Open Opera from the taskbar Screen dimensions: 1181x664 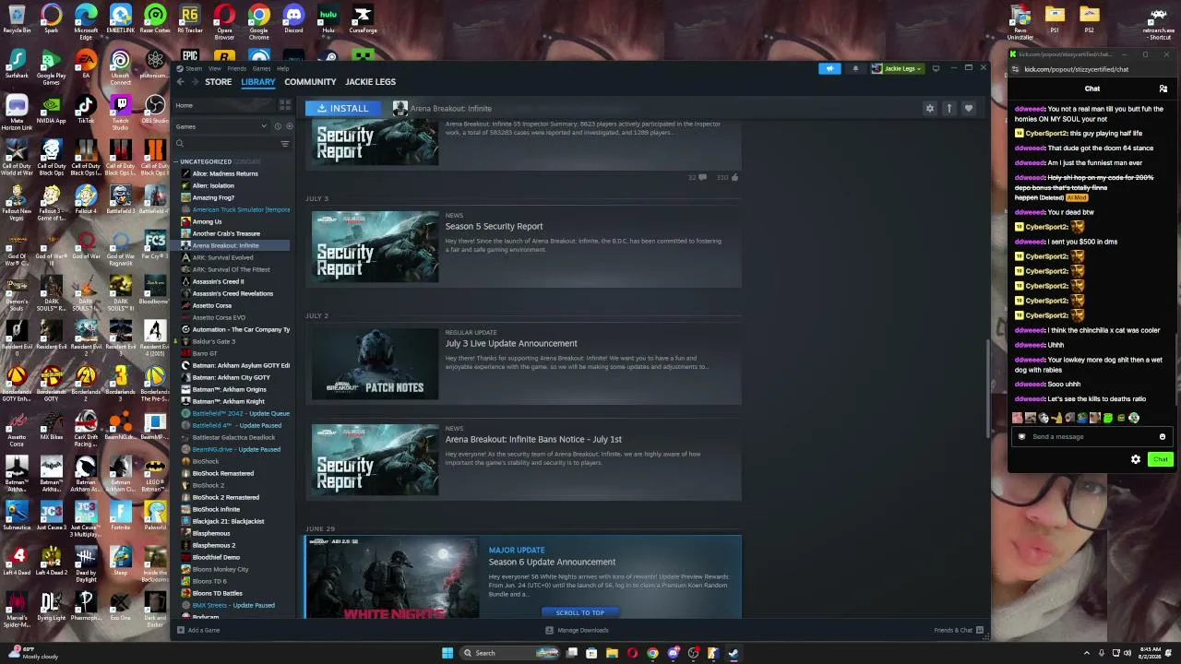pos(632,653)
